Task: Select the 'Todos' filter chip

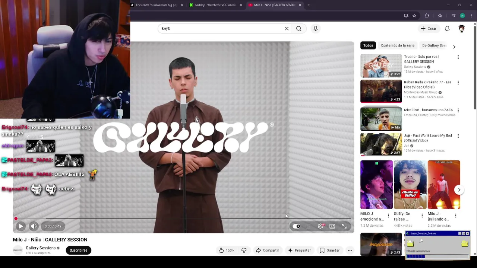Action: point(368,45)
